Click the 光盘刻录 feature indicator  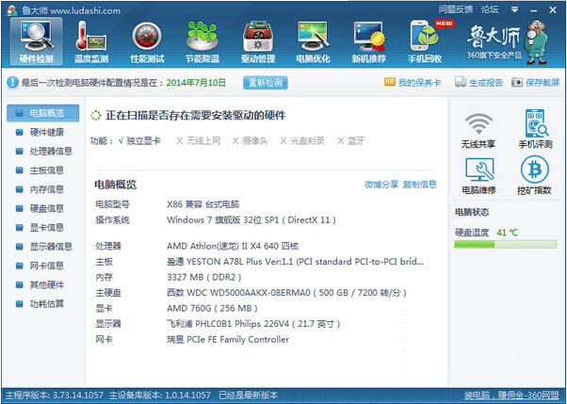(302, 141)
